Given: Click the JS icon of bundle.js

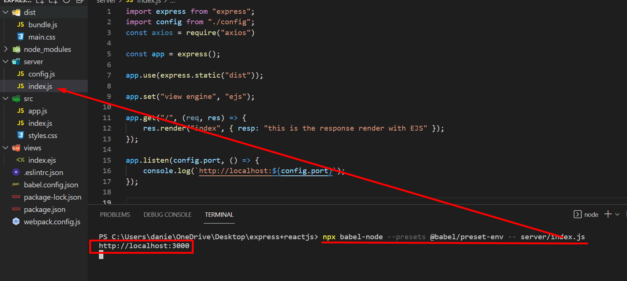Looking at the screenshot, I should click(x=21, y=25).
